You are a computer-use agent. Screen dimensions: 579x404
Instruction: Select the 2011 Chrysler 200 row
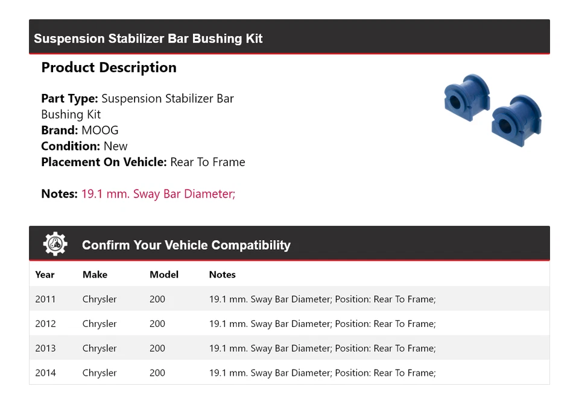289,299
